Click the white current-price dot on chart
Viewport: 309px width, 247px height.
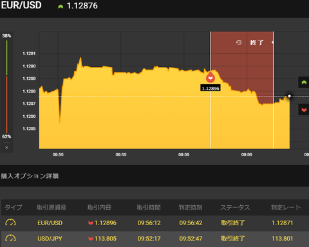pyautogui.click(x=289, y=96)
